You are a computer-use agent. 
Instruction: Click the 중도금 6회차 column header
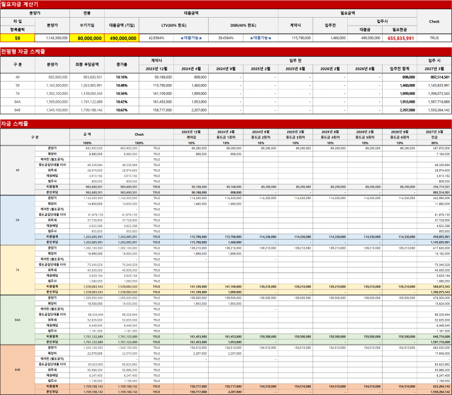pos(400,138)
